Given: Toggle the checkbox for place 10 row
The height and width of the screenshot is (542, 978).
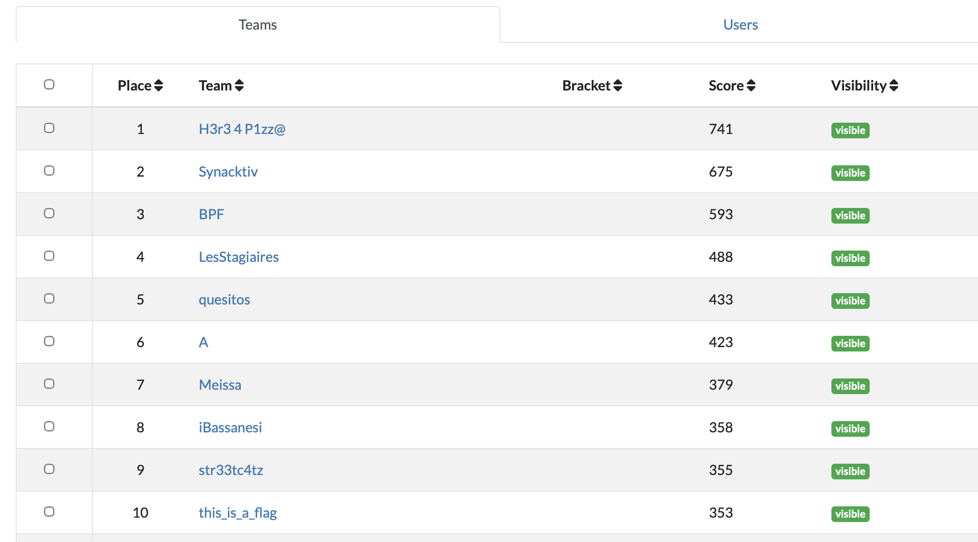Looking at the screenshot, I should [49, 512].
